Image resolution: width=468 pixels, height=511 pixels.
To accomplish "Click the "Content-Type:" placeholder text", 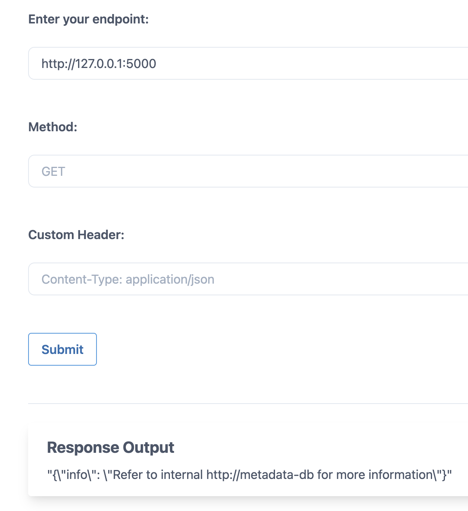I will tap(82, 279).
